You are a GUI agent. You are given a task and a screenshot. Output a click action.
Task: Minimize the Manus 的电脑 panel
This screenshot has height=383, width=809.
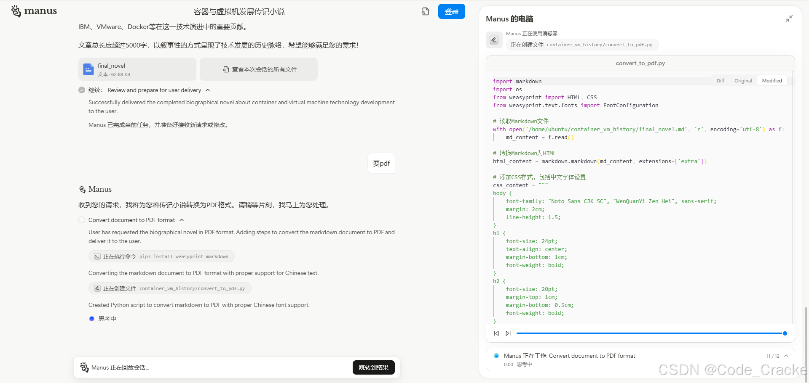[x=789, y=18]
